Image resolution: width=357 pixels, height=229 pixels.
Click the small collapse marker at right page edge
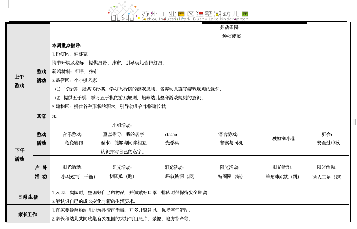[x=354, y=123]
